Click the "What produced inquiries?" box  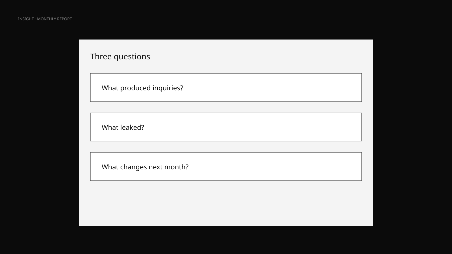click(226, 87)
